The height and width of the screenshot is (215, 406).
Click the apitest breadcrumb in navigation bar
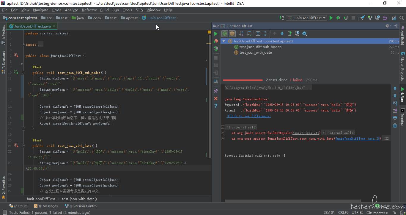[x=129, y=18]
